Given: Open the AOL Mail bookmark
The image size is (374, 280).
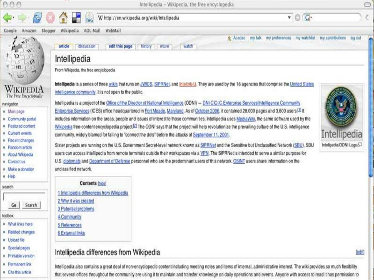Looking at the screenshot, I should click(x=92, y=31).
